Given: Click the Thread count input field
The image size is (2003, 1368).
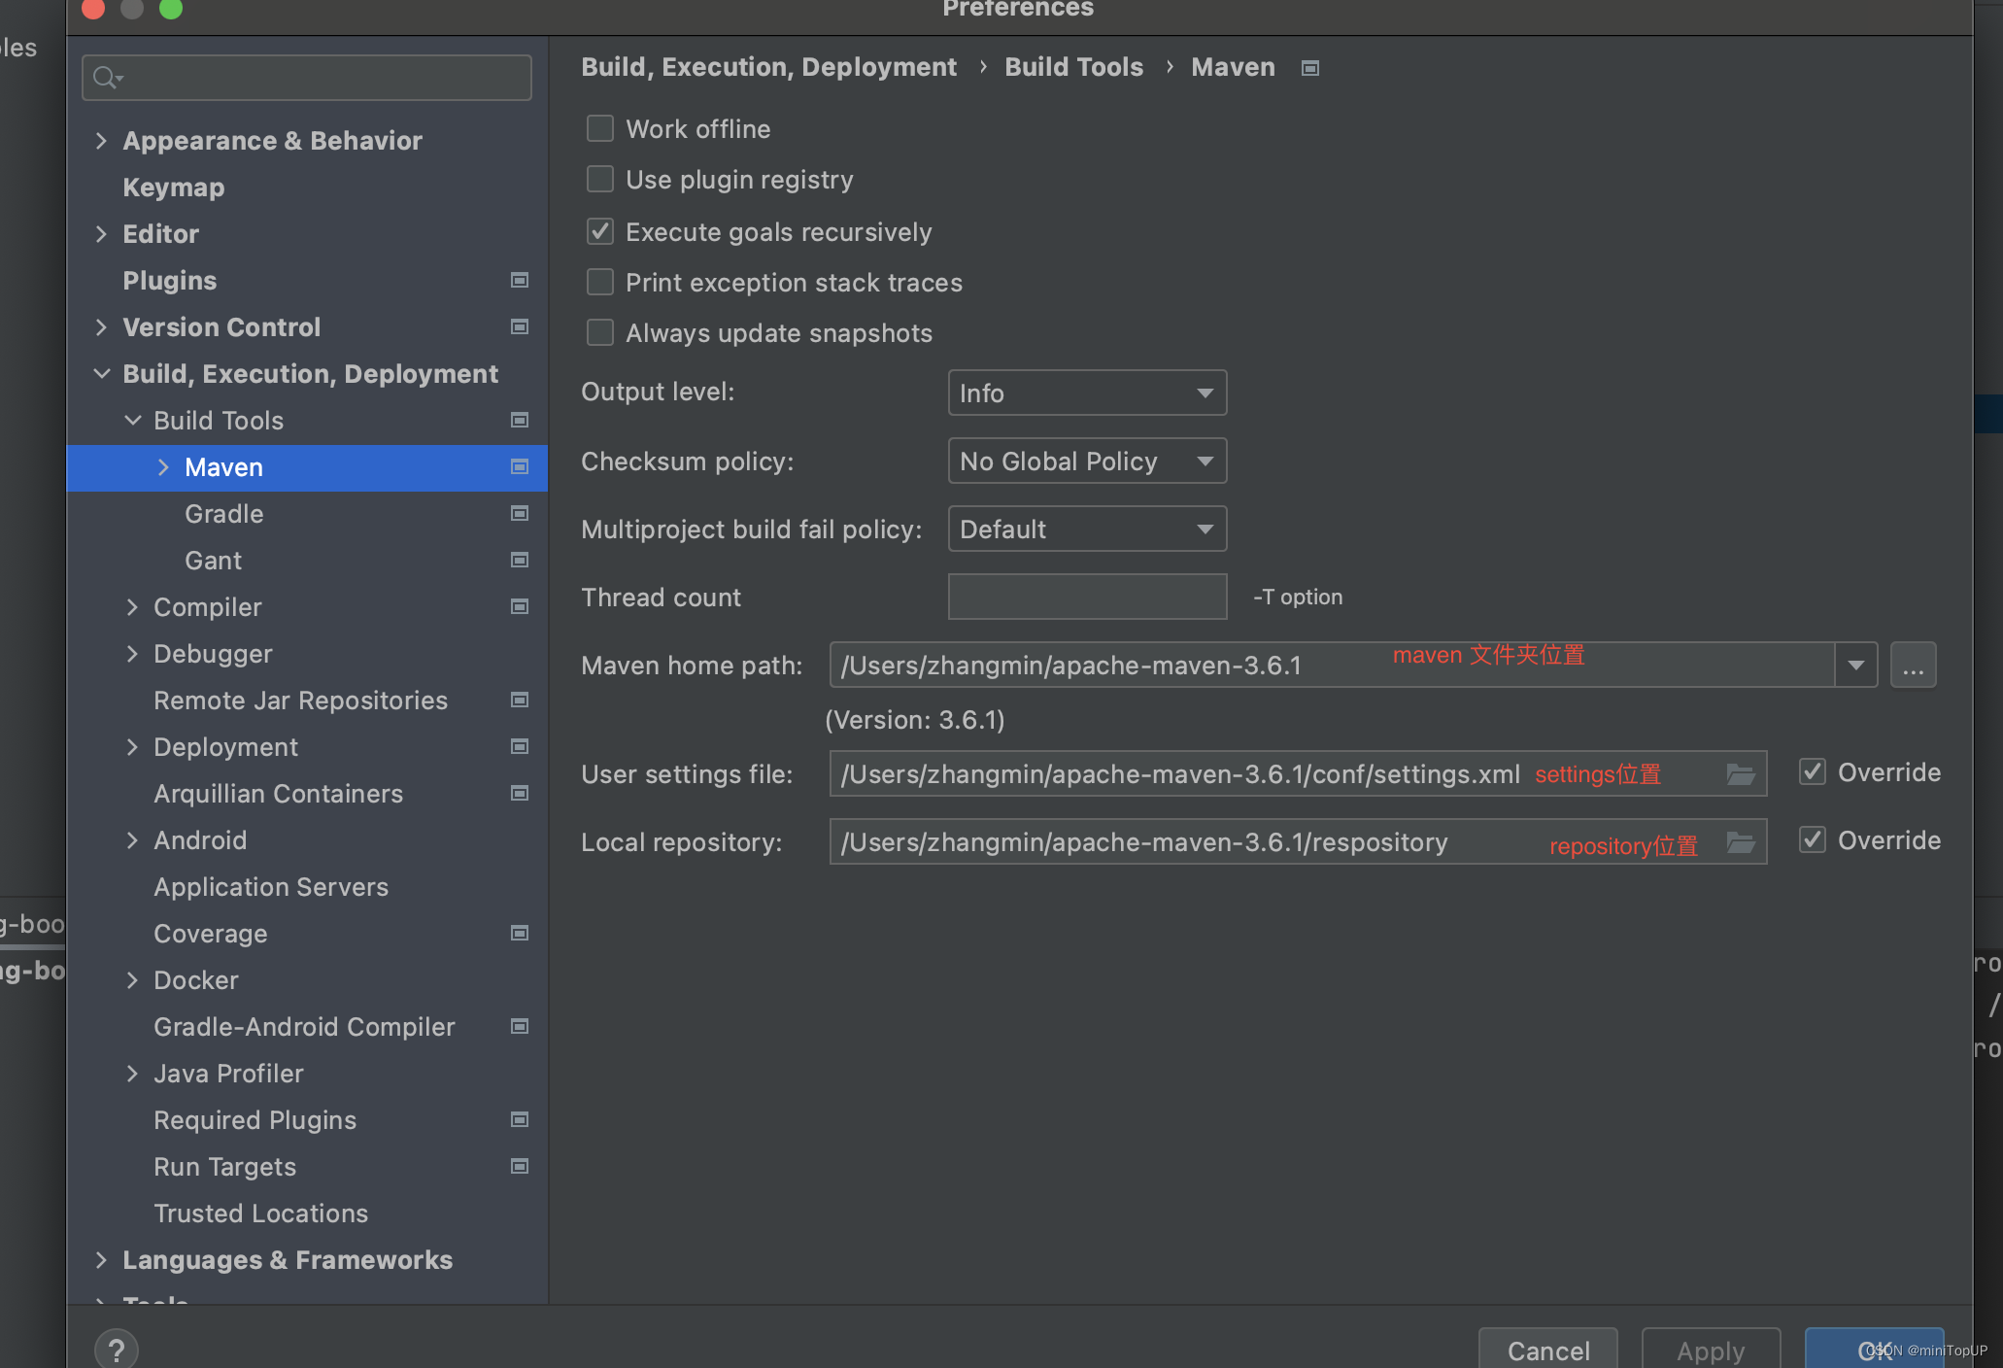Looking at the screenshot, I should [x=1087, y=597].
